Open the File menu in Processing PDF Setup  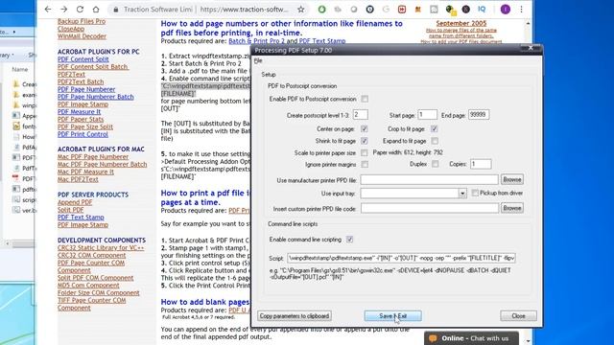pos(258,60)
